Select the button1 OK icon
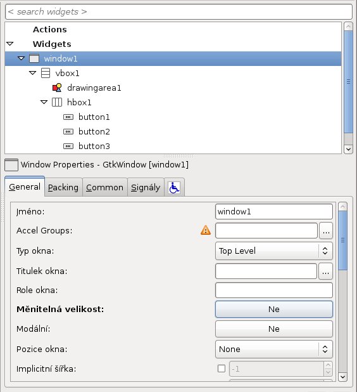Image resolution: width=357 pixels, height=392 pixels. 68,117
